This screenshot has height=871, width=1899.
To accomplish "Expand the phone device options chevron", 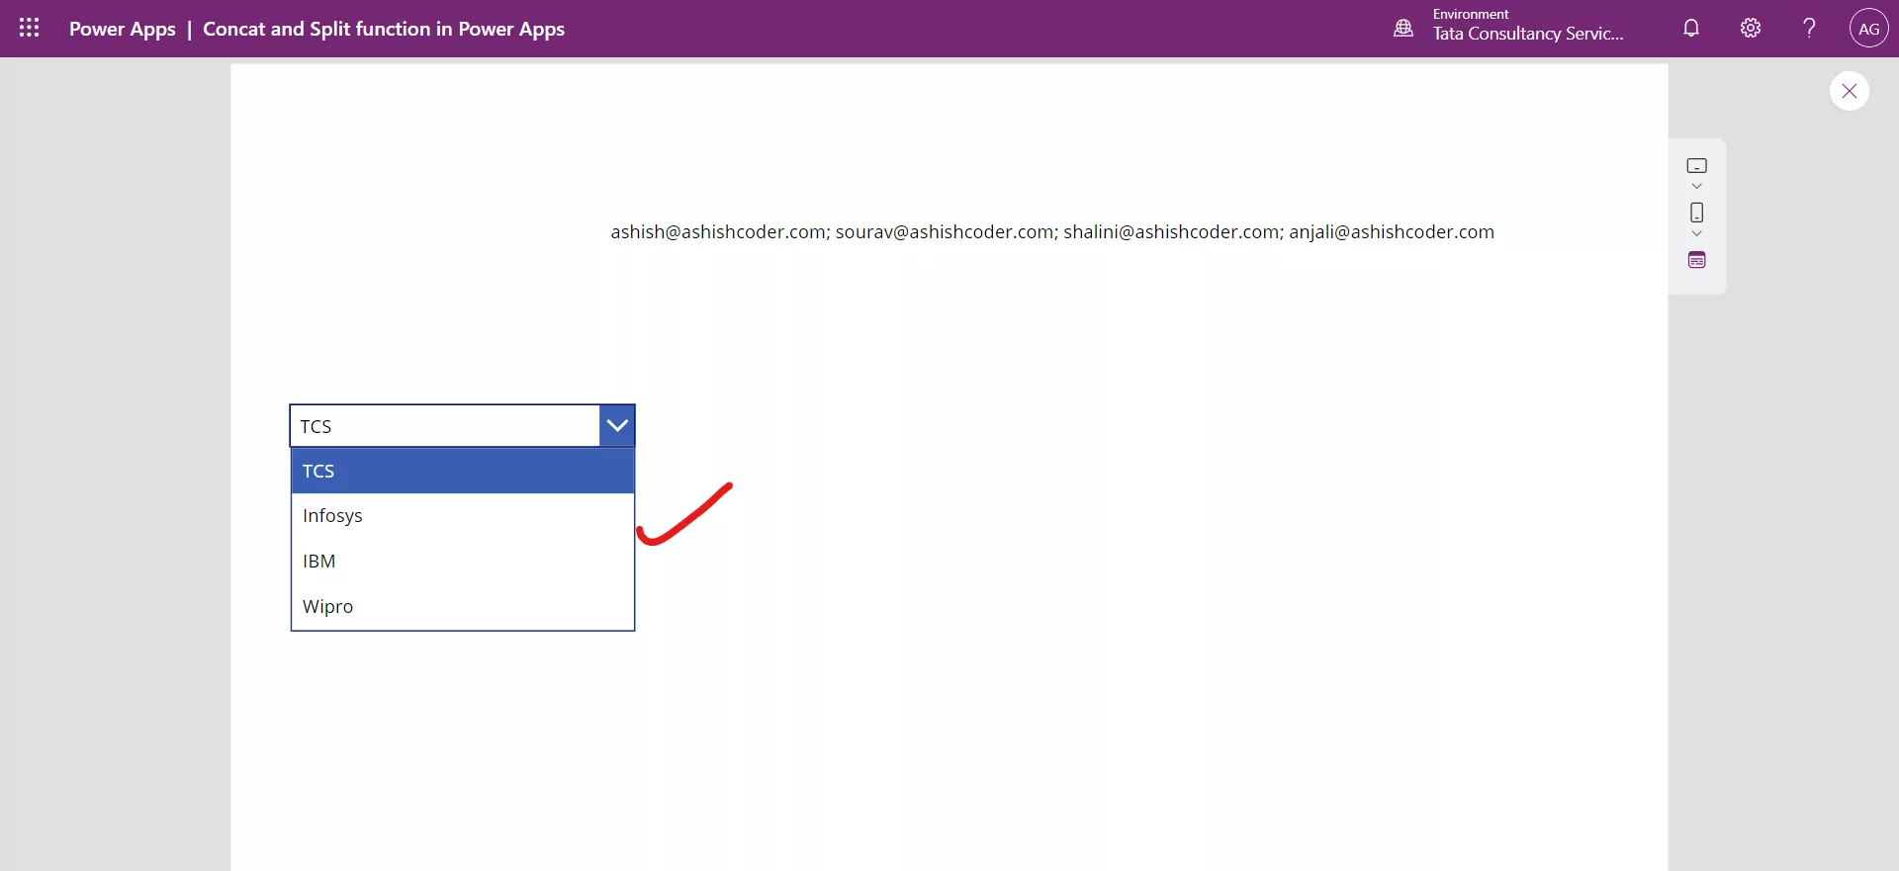I will click(1697, 233).
